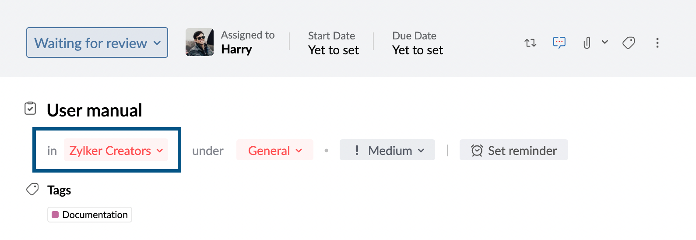
Task: Open the Waiting for review status dropdown
Action: tap(97, 43)
